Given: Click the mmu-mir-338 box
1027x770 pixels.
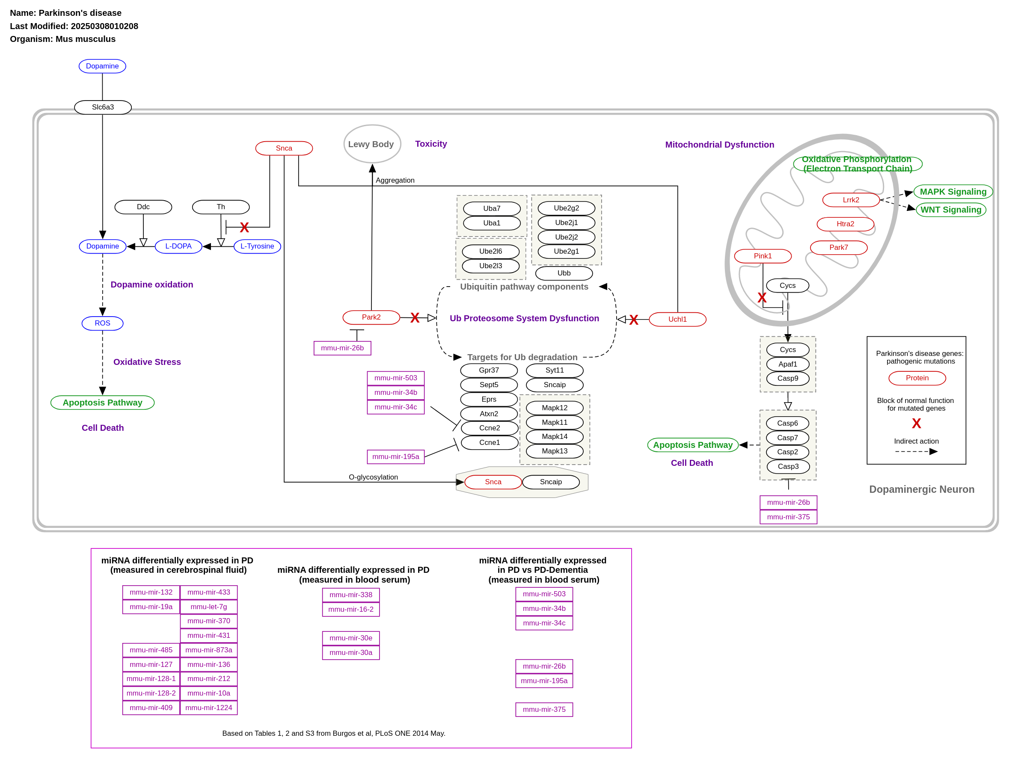Looking at the screenshot, I should 351,595.
